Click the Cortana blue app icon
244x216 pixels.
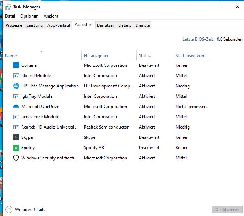(x=16, y=65)
